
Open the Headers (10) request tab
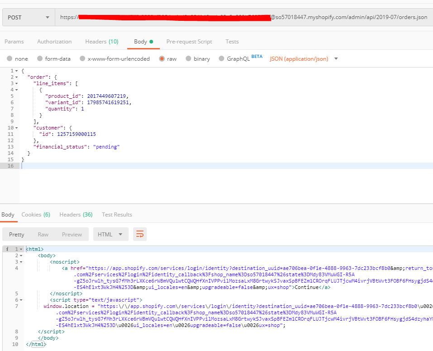pos(101,42)
